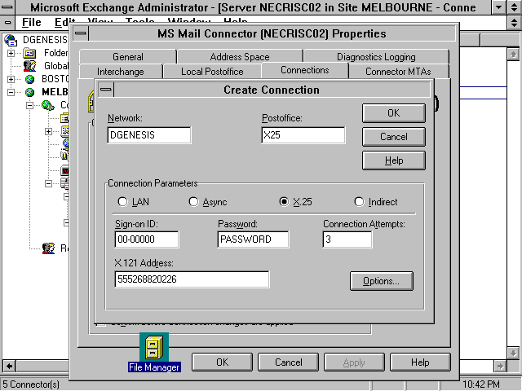
Task: Click Help in the Create Connection dialog
Action: (x=393, y=160)
